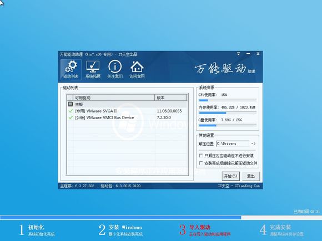
Task: Click the 解压位置 path field C:\Drivers
Action: (x=233, y=143)
